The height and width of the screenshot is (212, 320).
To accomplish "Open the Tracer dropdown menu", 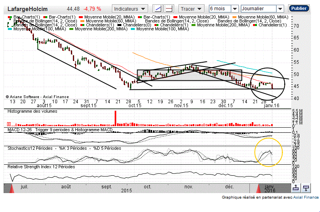I will 191,9.
